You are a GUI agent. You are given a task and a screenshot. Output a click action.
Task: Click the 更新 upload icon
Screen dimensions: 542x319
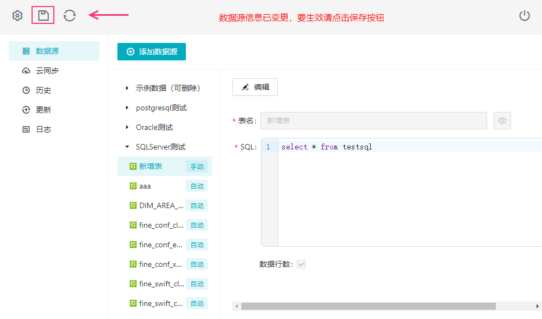coord(26,110)
